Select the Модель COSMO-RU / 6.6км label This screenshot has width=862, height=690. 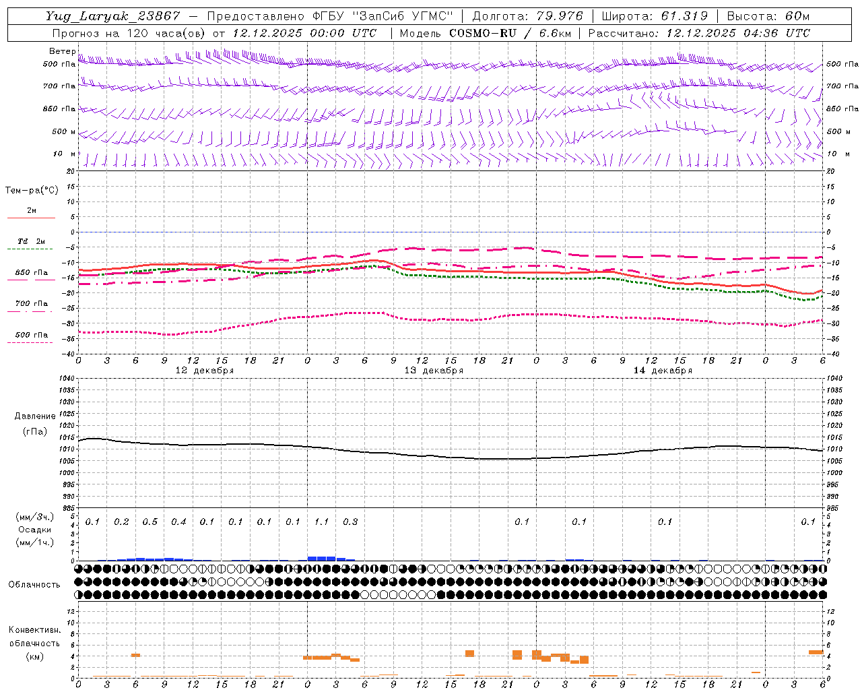[x=485, y=33]
